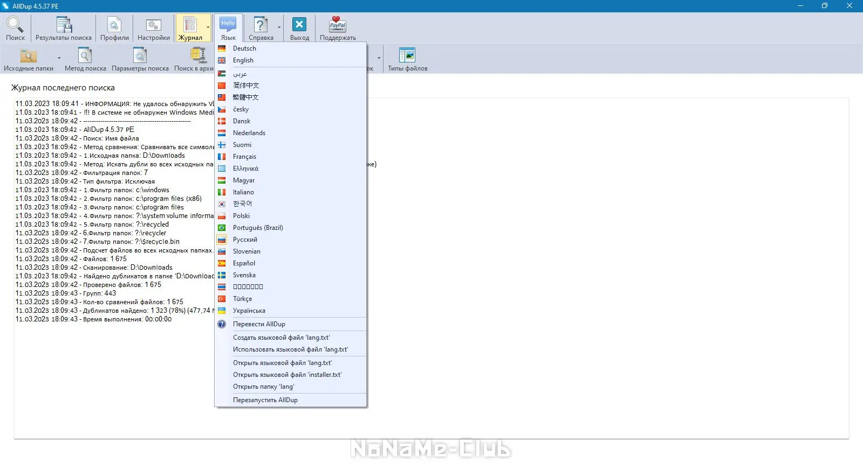
Task: Click Использовать языковой файл 'lang.txt'
Action: [291, 349]
